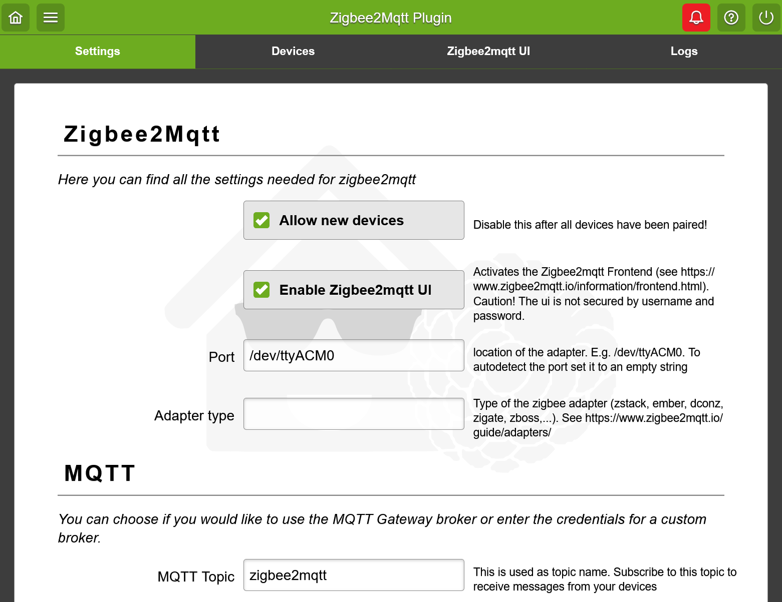Click the empty Adapter type field

[x=354, y=414]
